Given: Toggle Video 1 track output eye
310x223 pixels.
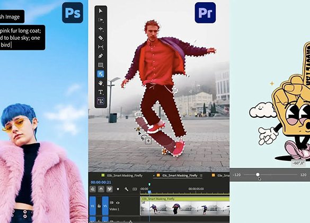Looking at the screenshot, I should (118, 203).
